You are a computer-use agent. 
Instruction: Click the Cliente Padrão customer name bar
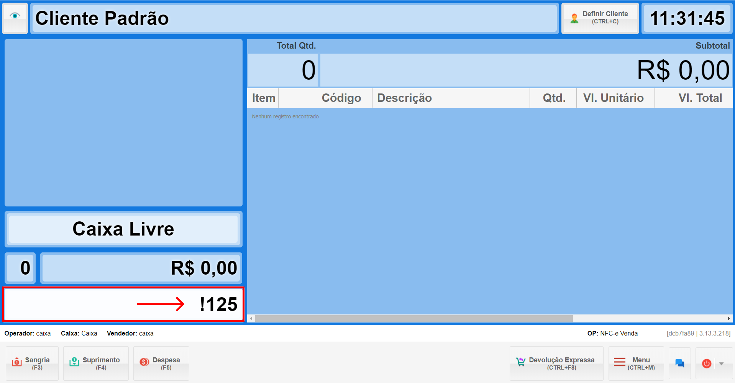(x=294, y=18)
